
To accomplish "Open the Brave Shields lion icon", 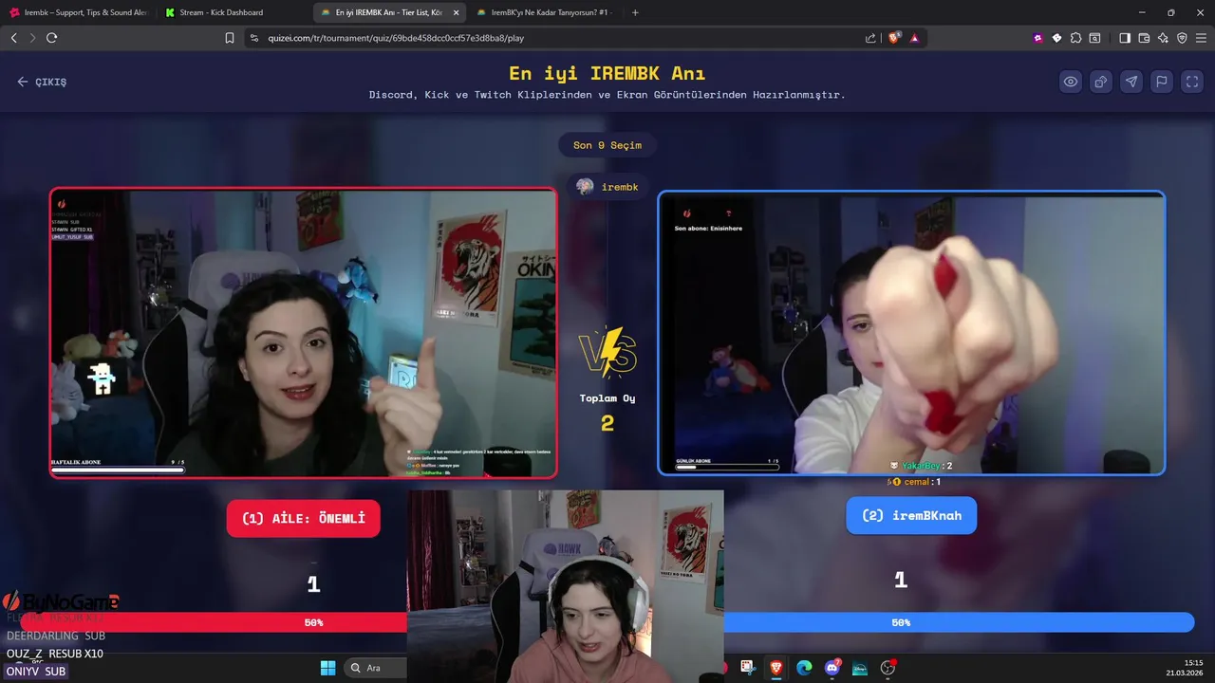I will [x=894, y=38].
